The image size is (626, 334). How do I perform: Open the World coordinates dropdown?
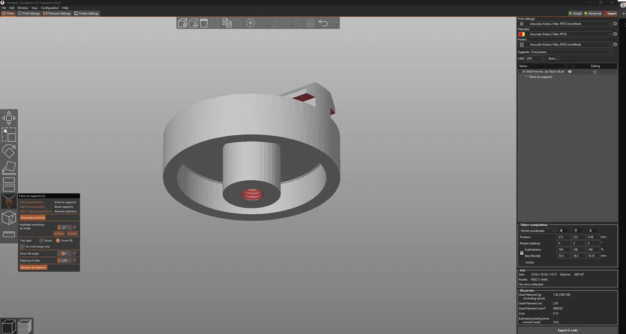(538, 231)
